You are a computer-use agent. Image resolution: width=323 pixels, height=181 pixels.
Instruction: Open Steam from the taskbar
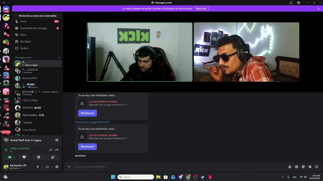[202, 177]
